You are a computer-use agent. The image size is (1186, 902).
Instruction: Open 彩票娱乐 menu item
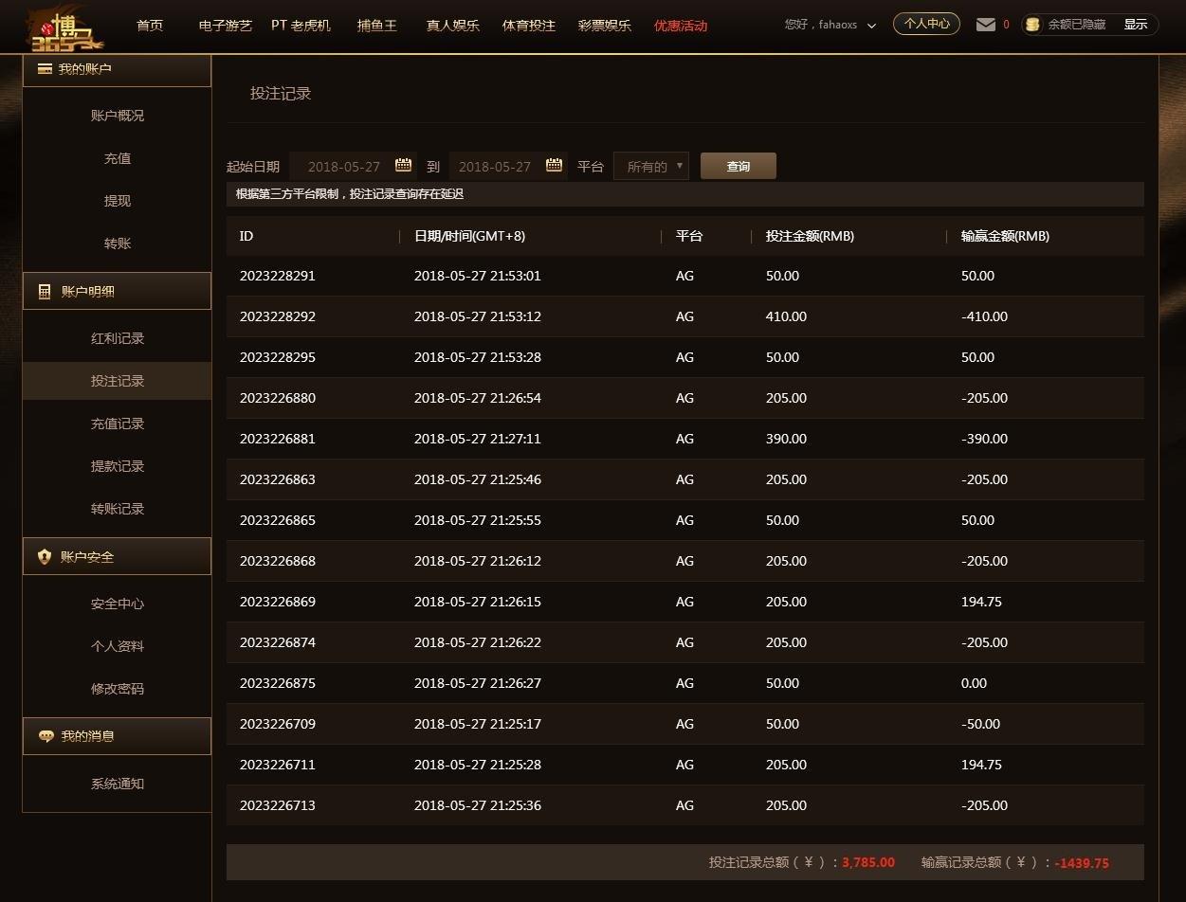[x=605, y=26]
